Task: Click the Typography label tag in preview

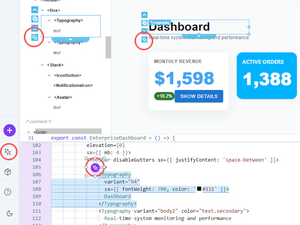Action: pyautogui.click(x=160, y=23)
